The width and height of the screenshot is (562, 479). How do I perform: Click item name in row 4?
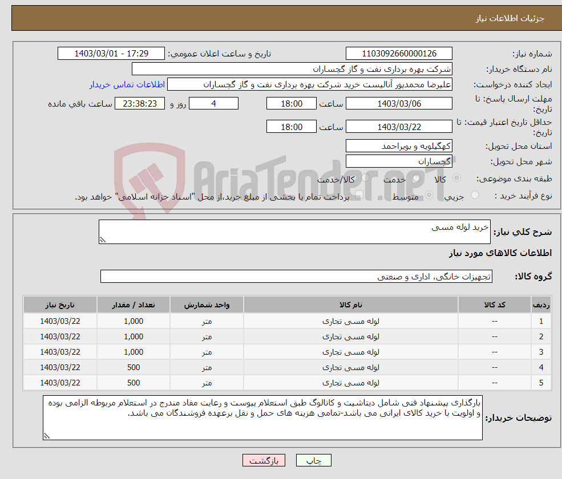click(x=351, y=368)
